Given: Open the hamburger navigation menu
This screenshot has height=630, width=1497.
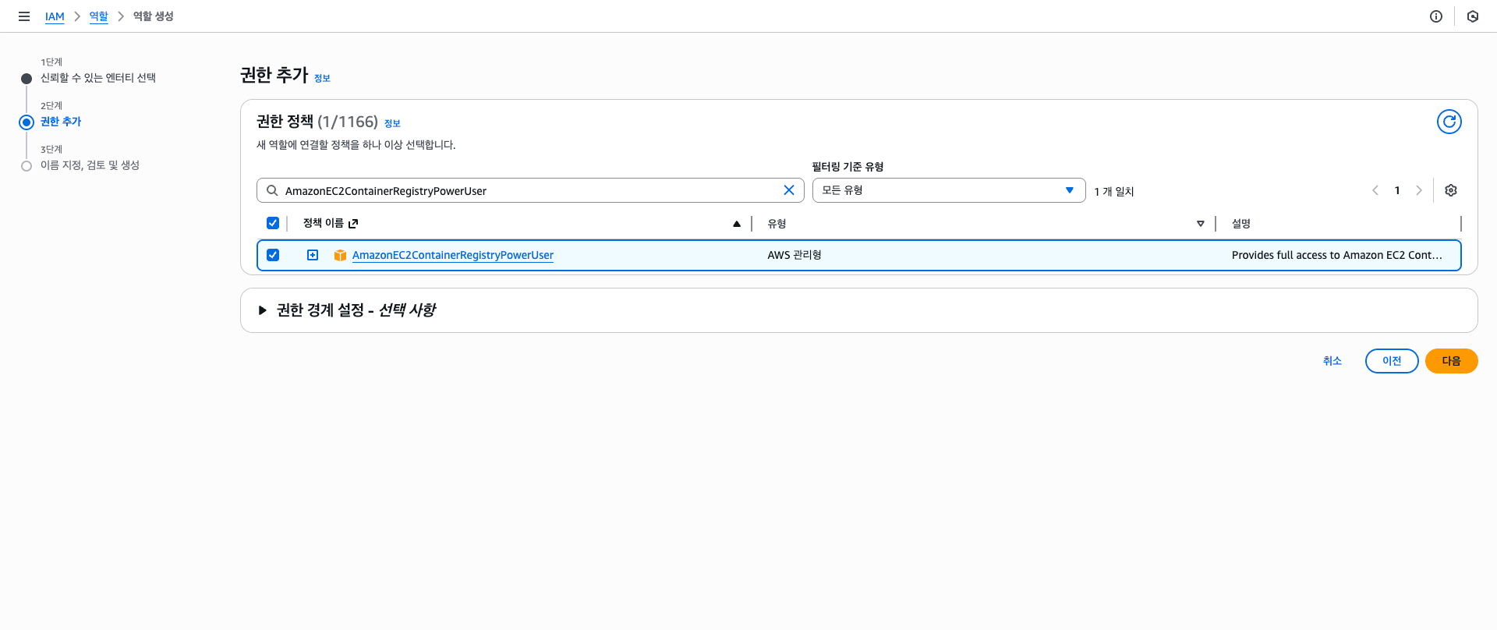Looking at the screenshot, I should click(24, 16).
